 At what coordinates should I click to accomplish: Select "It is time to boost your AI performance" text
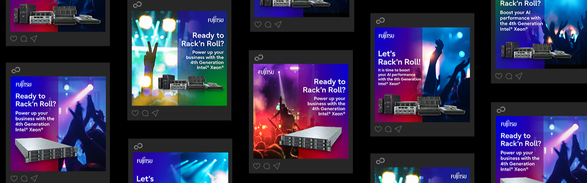[x=399, y=77]
